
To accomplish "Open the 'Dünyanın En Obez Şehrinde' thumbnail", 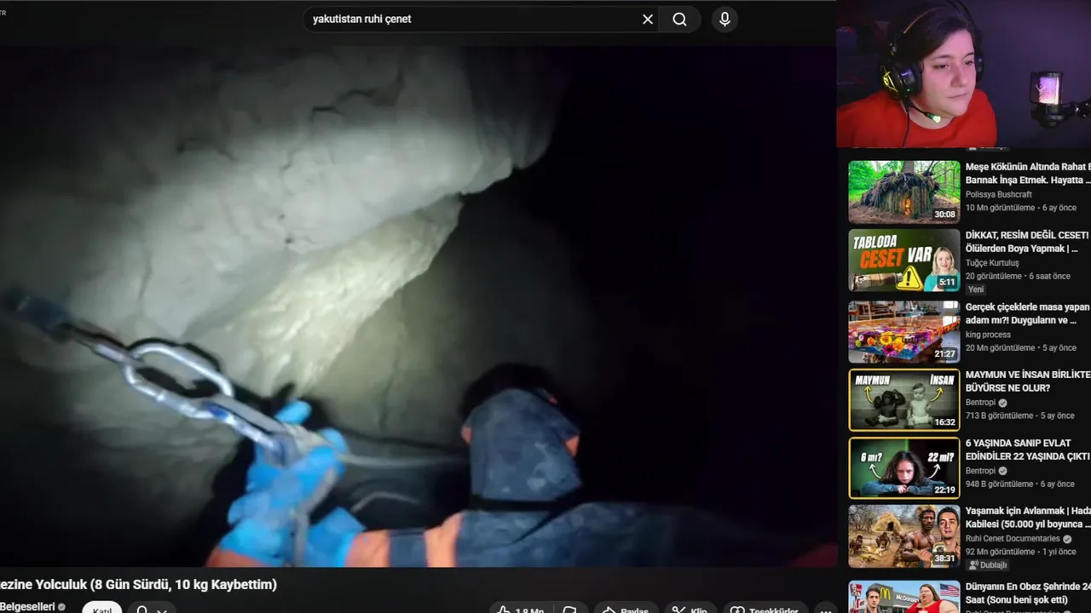I will [x=903, y=596].
